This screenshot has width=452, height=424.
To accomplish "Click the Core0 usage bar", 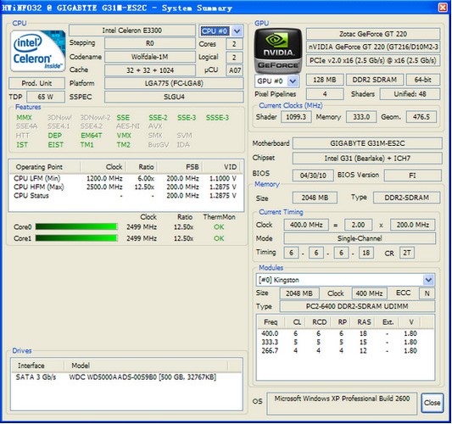I will 76,227.
